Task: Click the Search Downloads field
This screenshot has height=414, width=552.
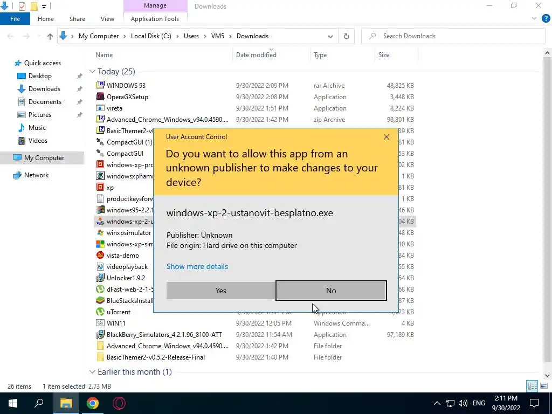Action: coord(453,36)
